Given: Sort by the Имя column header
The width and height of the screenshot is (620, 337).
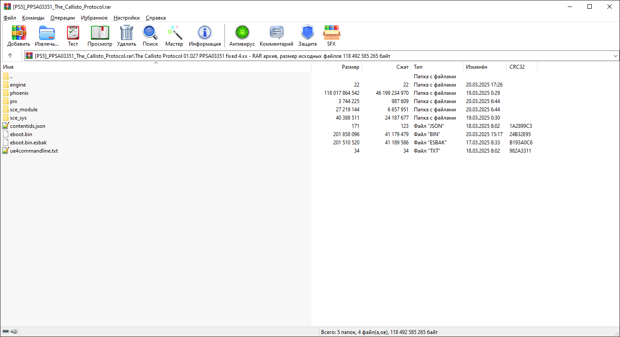Looking at the screenshot, I should 156,67.
